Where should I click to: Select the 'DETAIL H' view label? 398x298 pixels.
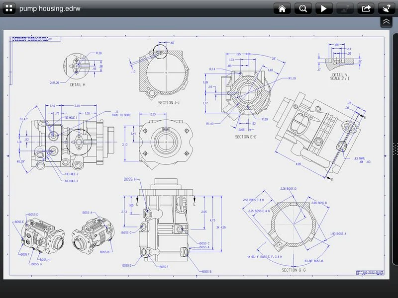[x=78, y=84]
